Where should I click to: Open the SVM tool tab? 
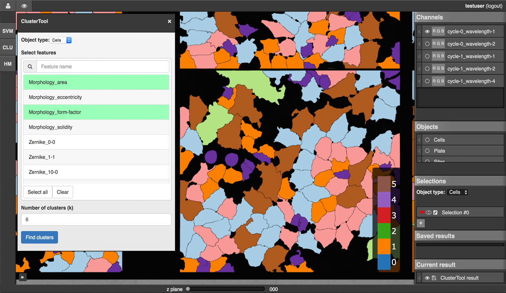[x=8, y=31]
